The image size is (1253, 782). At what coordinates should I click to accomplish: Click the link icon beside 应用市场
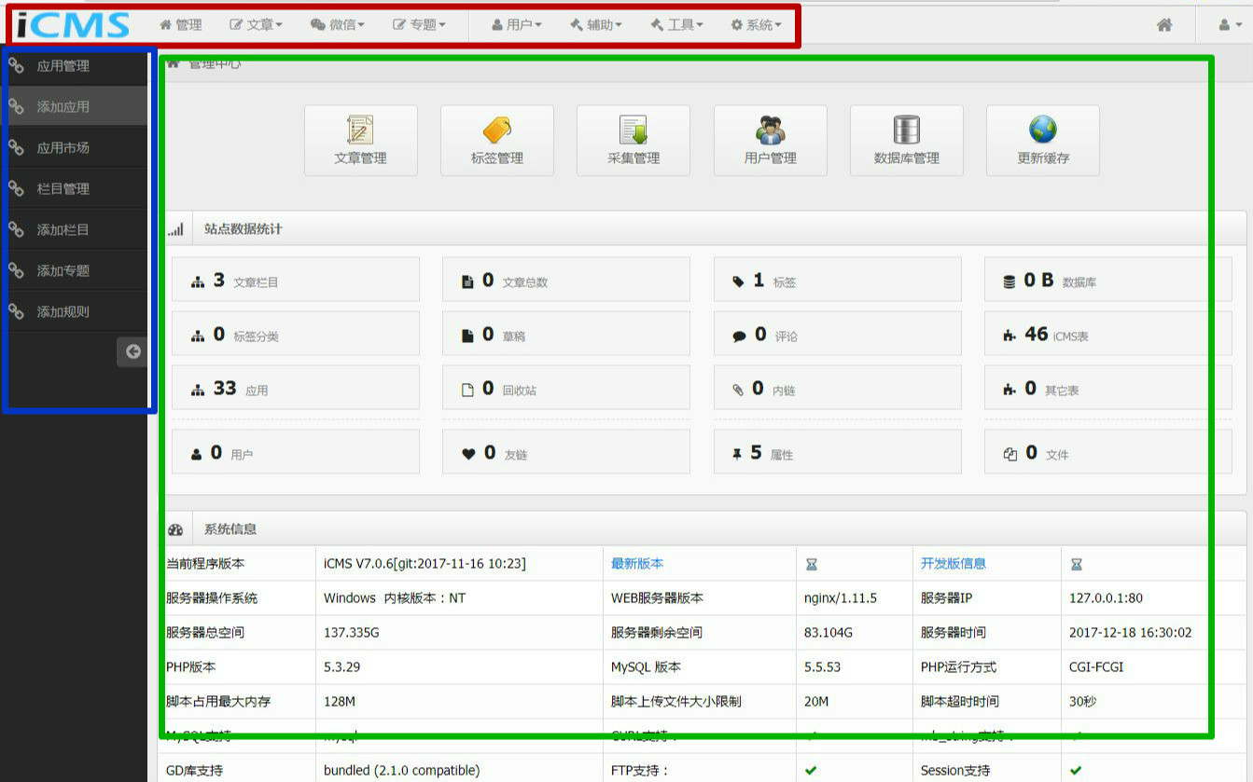16,147
